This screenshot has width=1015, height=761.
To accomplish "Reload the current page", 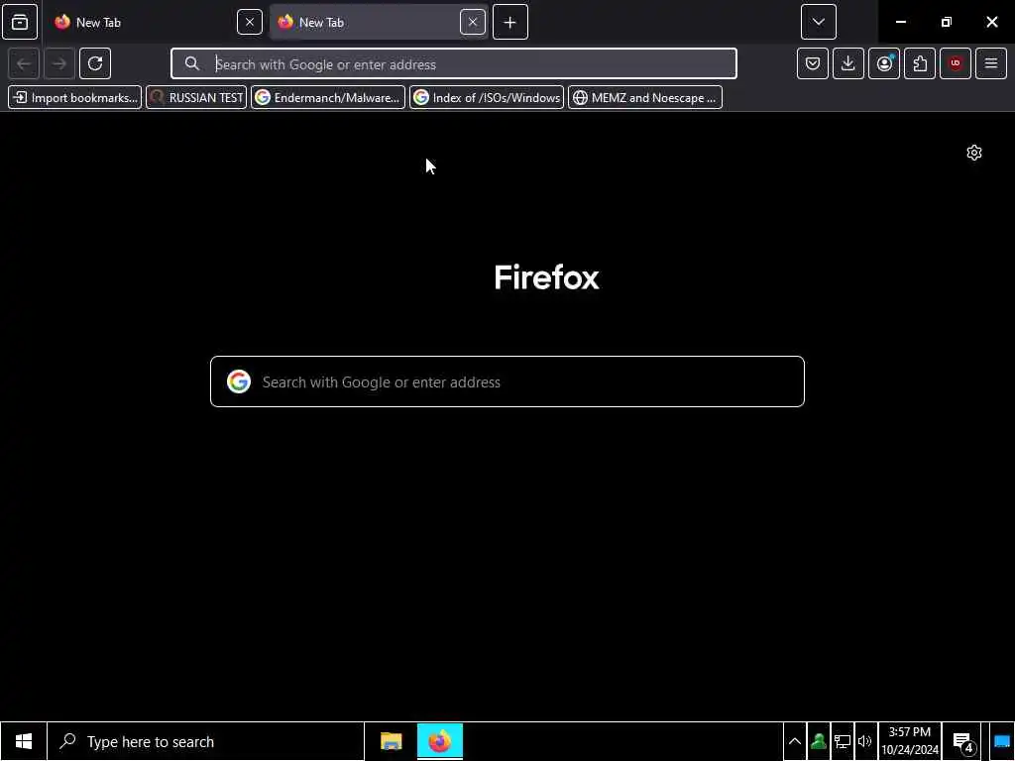I will pos(95,63).
